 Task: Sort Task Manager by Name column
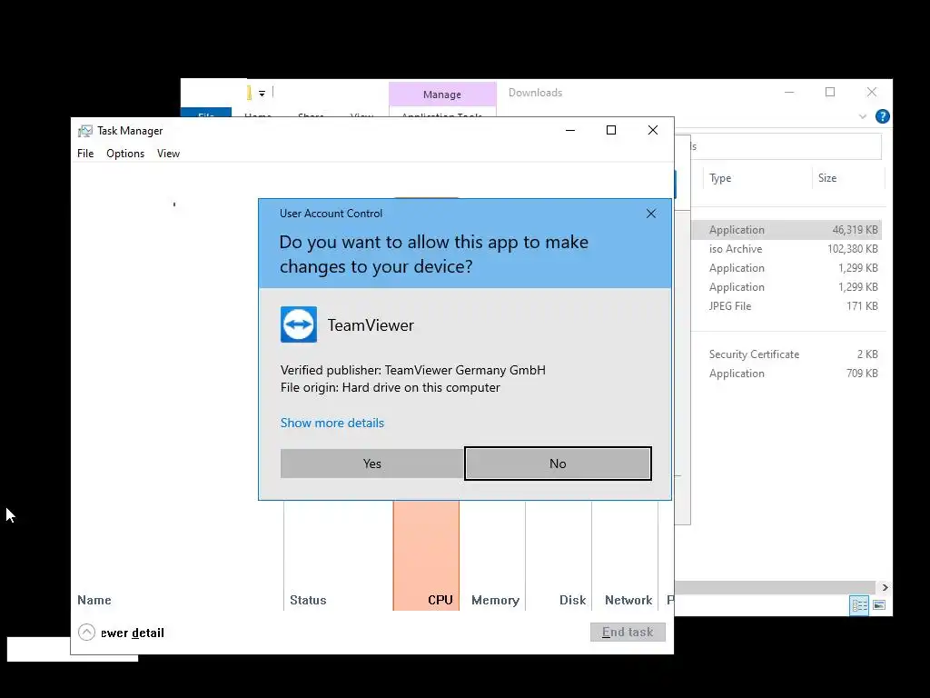(x=94, y=600)
